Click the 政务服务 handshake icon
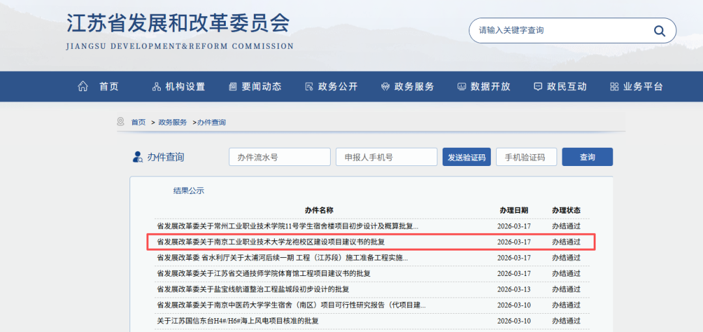 click(x=385, y=87)
